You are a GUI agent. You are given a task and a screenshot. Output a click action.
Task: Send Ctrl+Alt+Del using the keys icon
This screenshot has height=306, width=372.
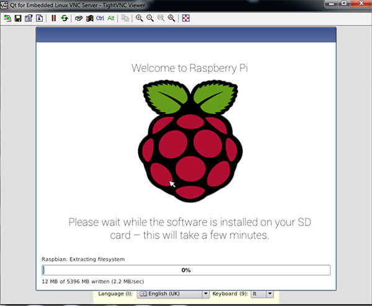[x=79, y=18]
